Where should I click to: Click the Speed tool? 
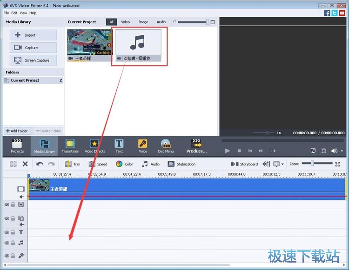[98, 164]
